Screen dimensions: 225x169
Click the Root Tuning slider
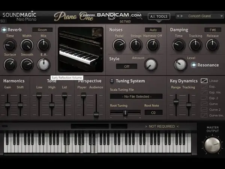pos(125,112)
